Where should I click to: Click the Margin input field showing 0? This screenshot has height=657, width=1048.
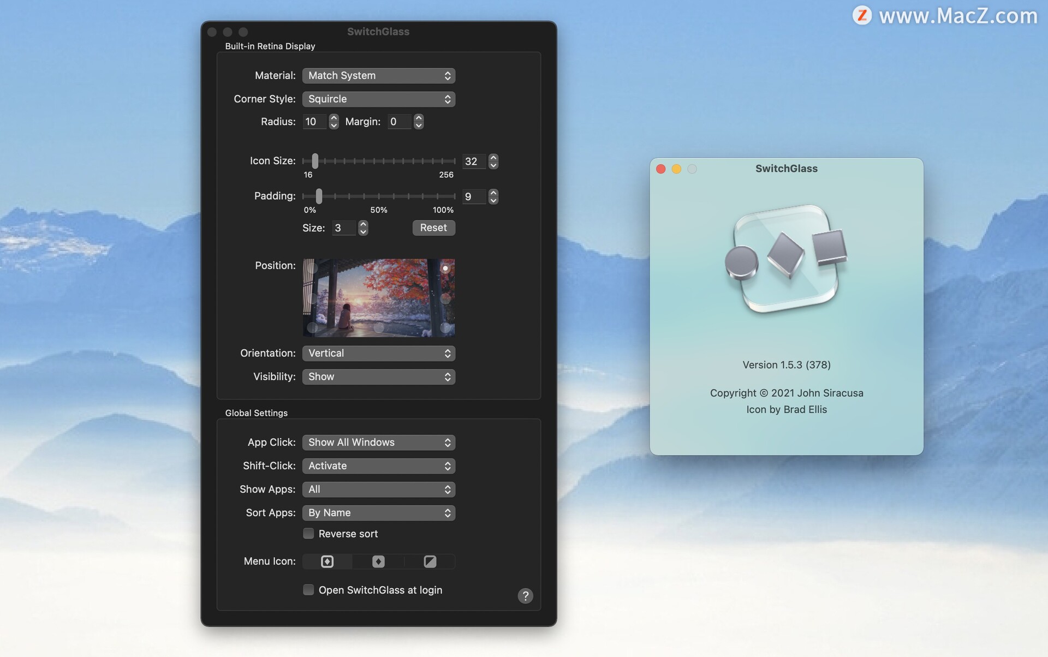pyautogui.click(x=399, y=121)
